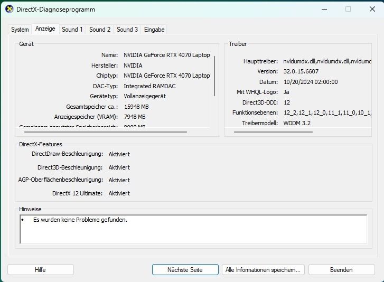Viewport: 384px width, 282px height.
Task: Select the Name value NVIDIA GeForce RTX 4070 Laptop
Action: pos(166,55)
